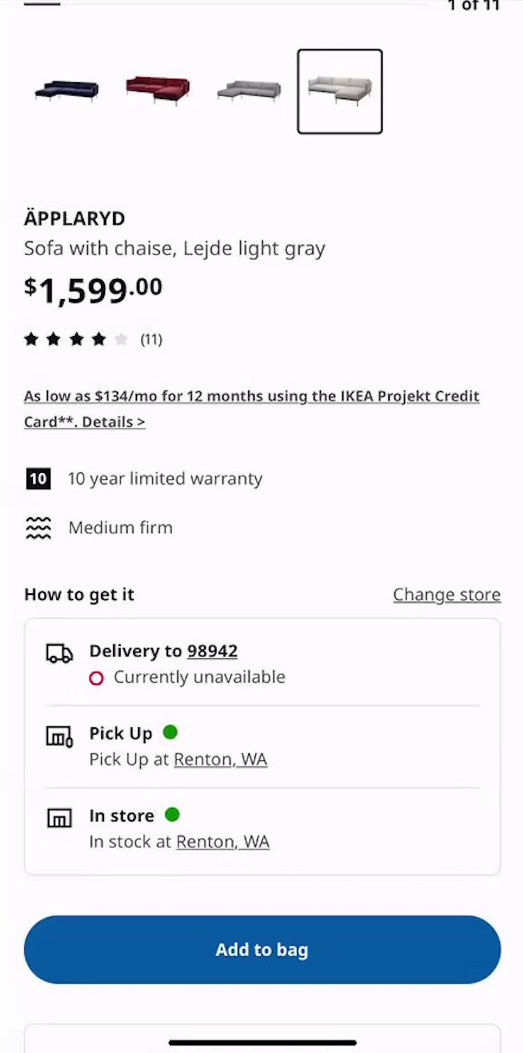Select the light gray chaise sofa thumbnail
The image size is (523, 1053).
[340, 91]
